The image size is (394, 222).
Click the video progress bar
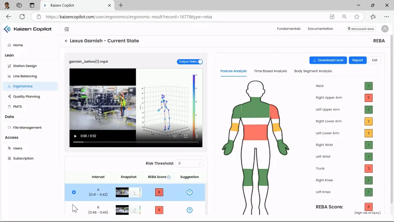(136, 142)
